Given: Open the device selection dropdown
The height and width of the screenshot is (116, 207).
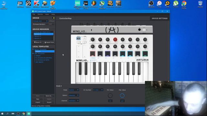Looking at the screenshot, I should click(x=40, y=21).
